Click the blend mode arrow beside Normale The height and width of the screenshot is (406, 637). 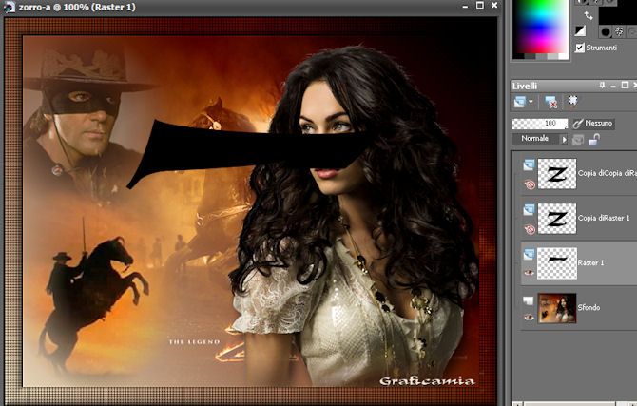click(x=564, y=140)
